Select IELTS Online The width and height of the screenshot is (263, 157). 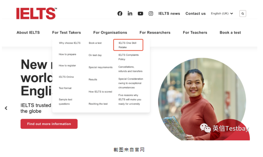66,77
